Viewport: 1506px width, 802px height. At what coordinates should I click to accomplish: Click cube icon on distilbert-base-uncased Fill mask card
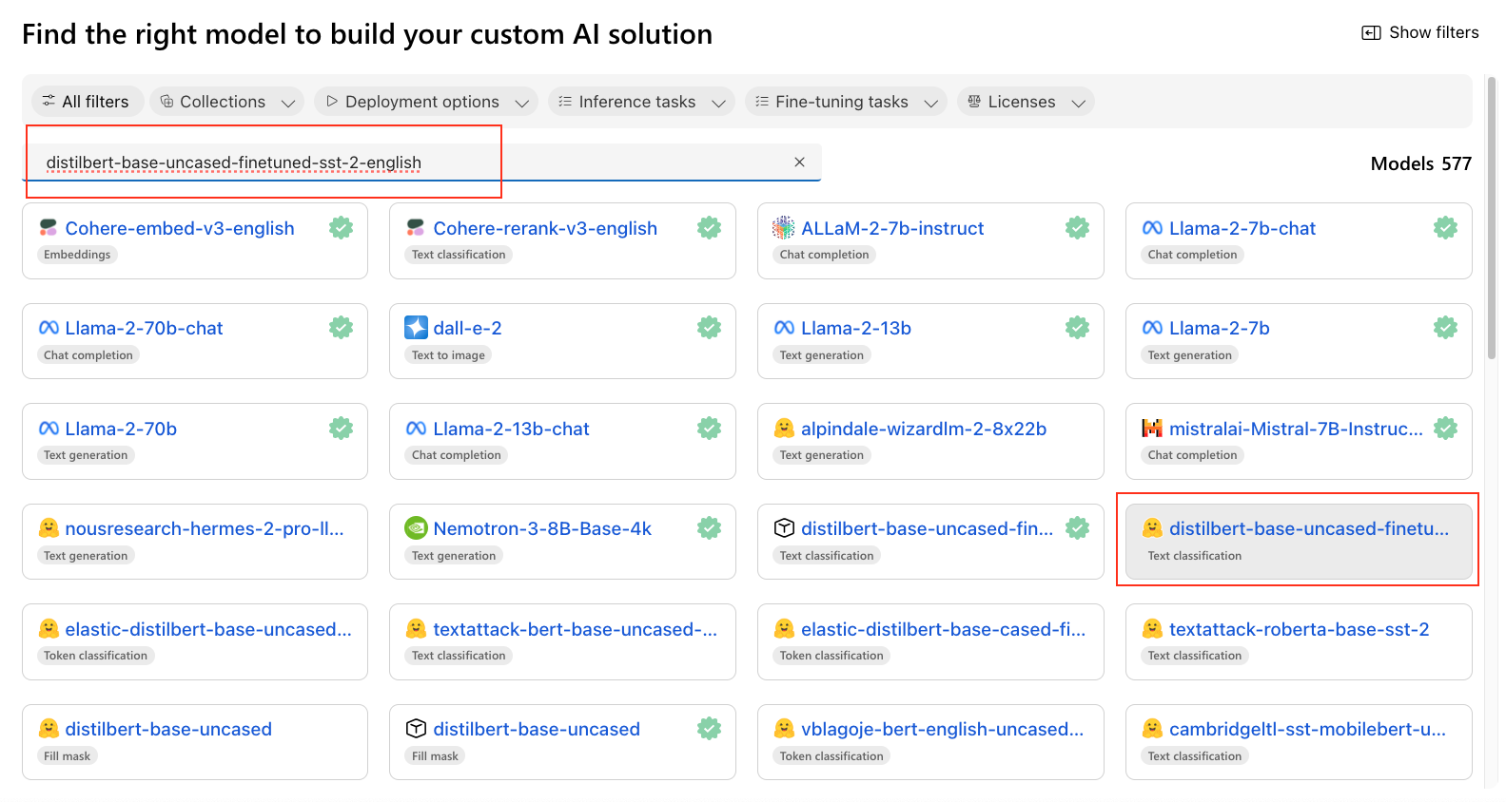tap(416, 729)
